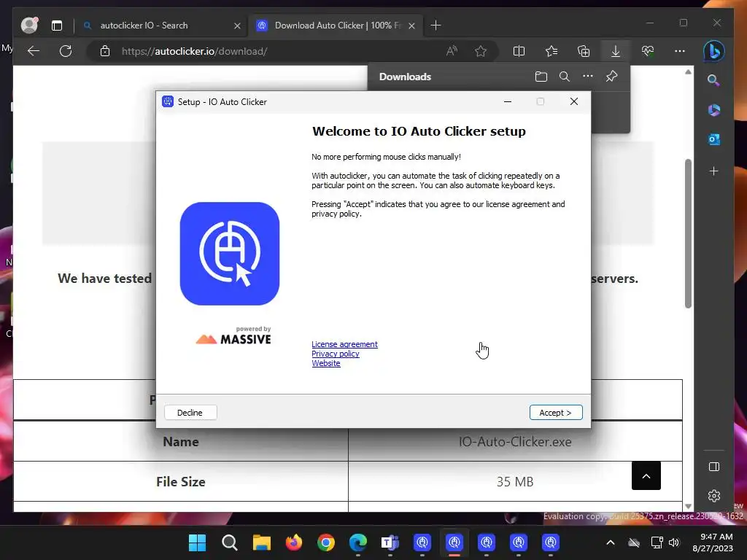Click the back-to-top arrow button

coord(646,475)
